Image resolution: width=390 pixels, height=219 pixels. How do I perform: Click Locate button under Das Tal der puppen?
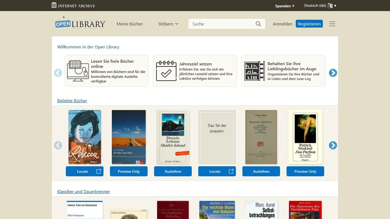(x=217, y=171)
